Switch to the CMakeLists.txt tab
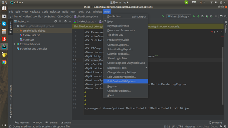228x128 pixels. point(85,21)
